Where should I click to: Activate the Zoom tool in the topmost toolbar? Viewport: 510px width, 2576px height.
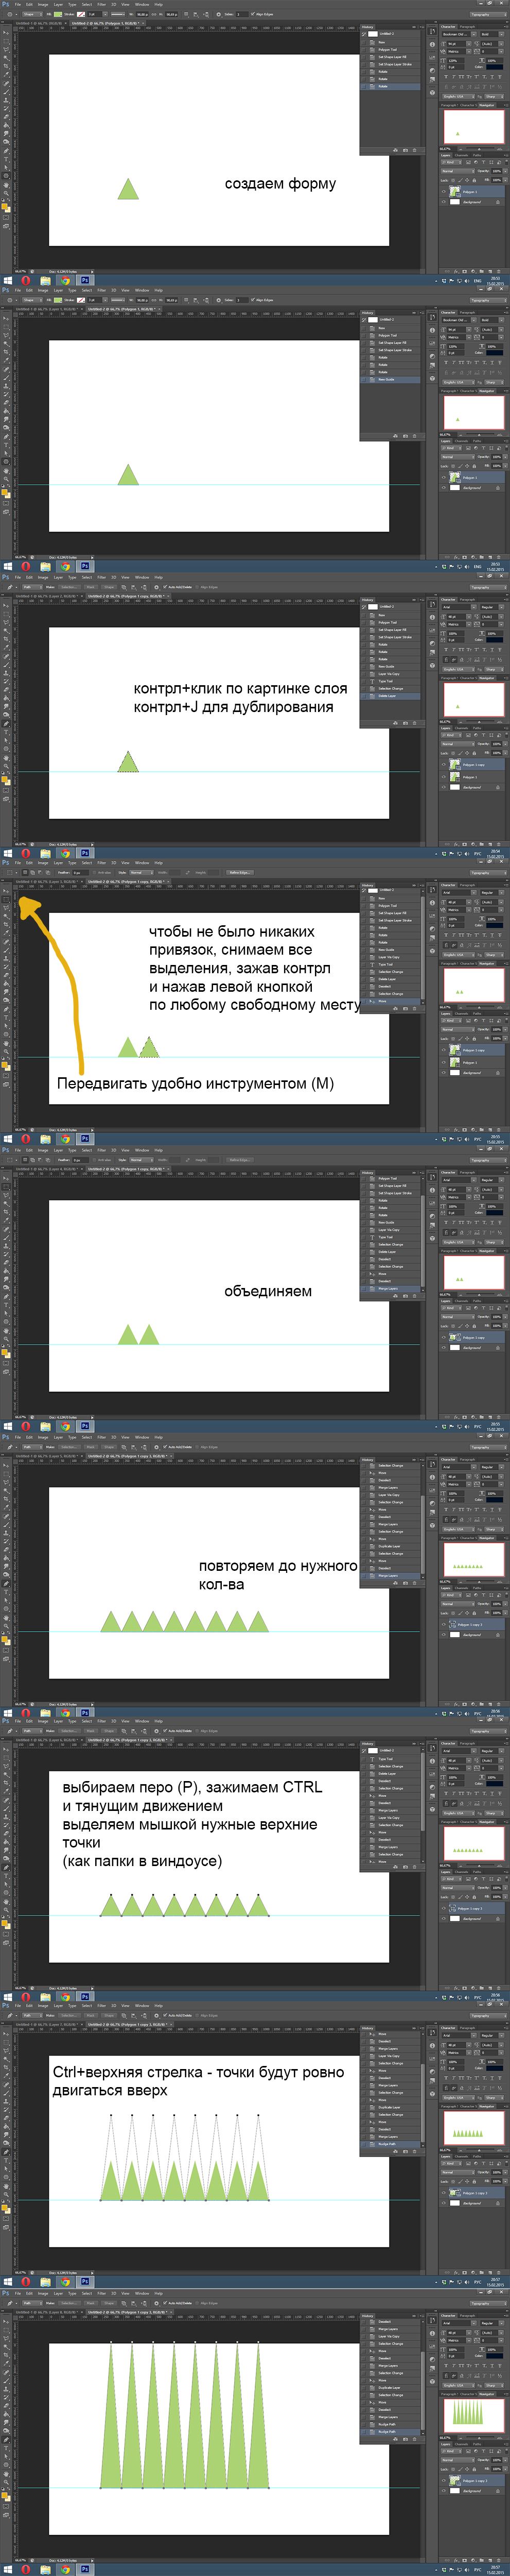point(6,192)
